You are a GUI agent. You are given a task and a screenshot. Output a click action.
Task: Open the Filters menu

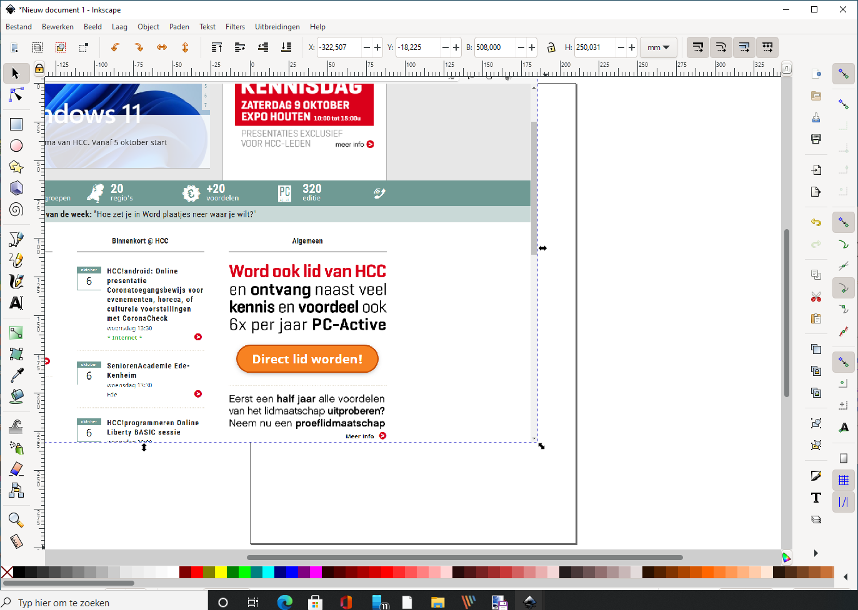[x=235, y=27]
